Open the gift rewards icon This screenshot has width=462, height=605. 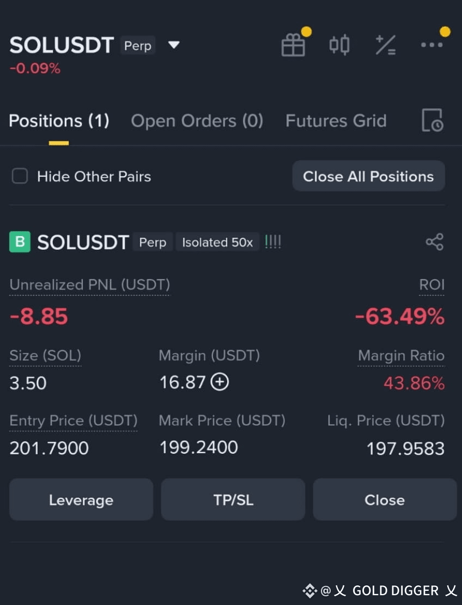293,45
